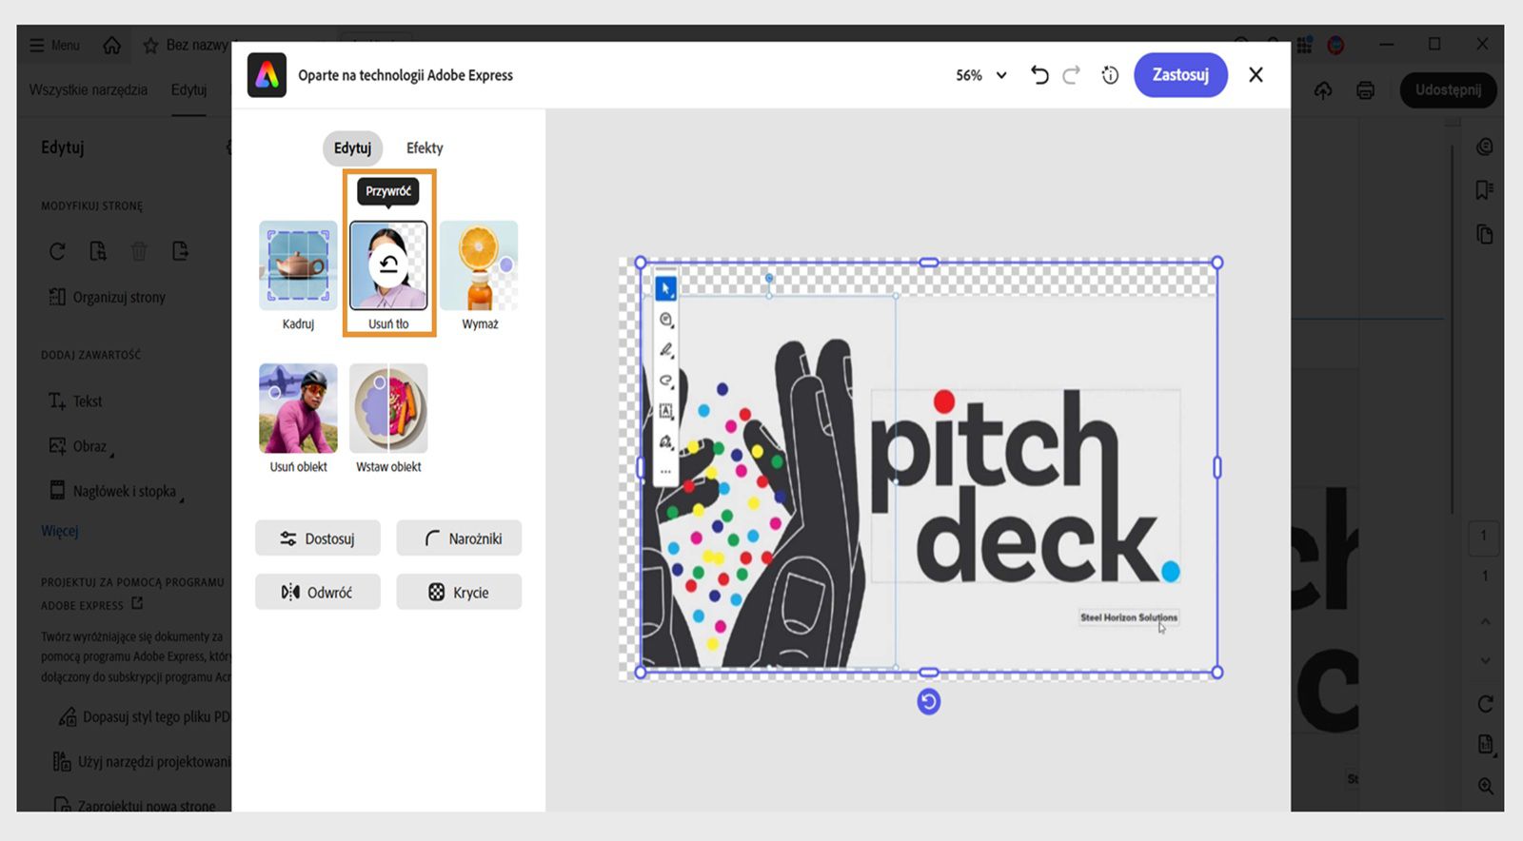Open the 56% zoom level dropdown

(x=981, y=75)
